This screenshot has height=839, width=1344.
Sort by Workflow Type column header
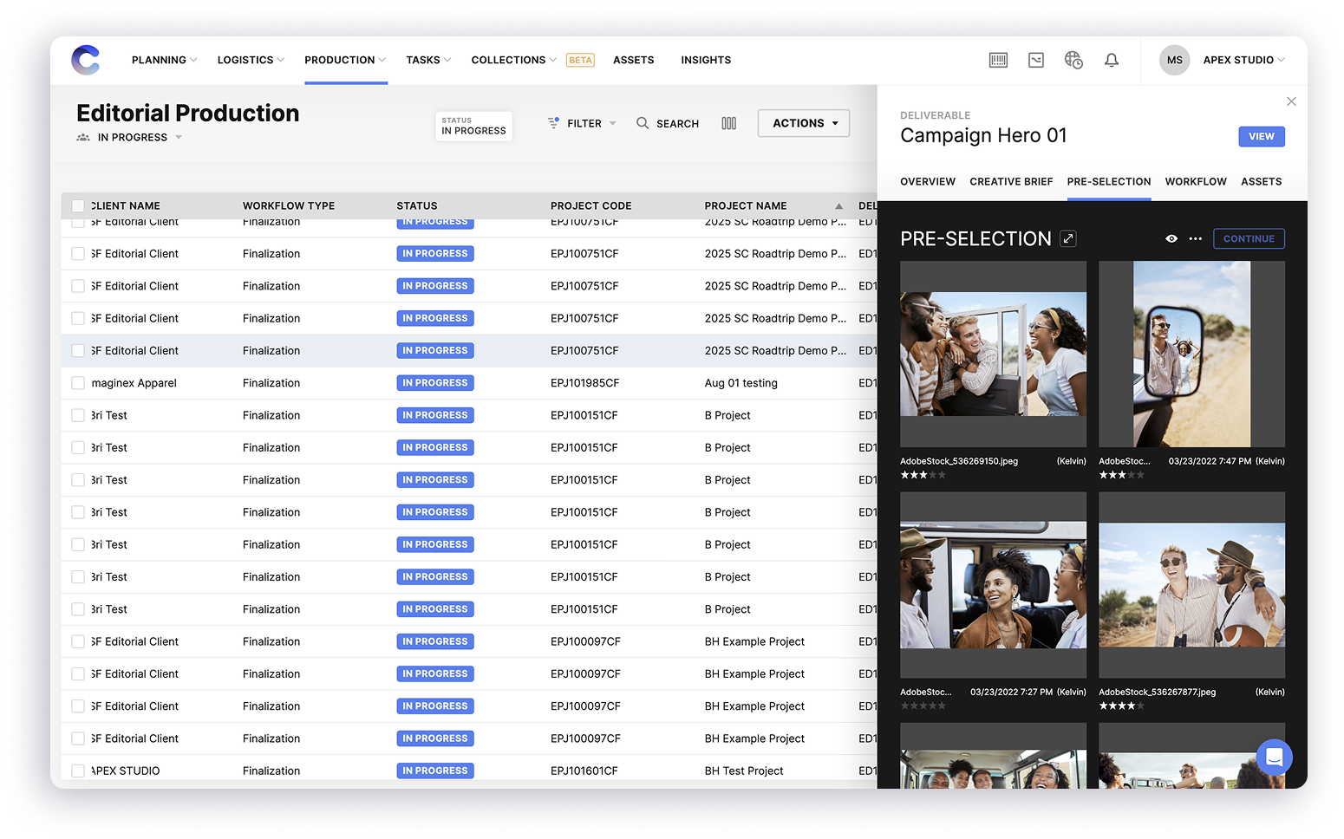pos(289,205)
